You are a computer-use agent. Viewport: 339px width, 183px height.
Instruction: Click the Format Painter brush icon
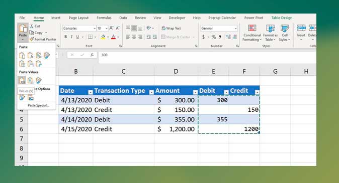pos(32,39)
